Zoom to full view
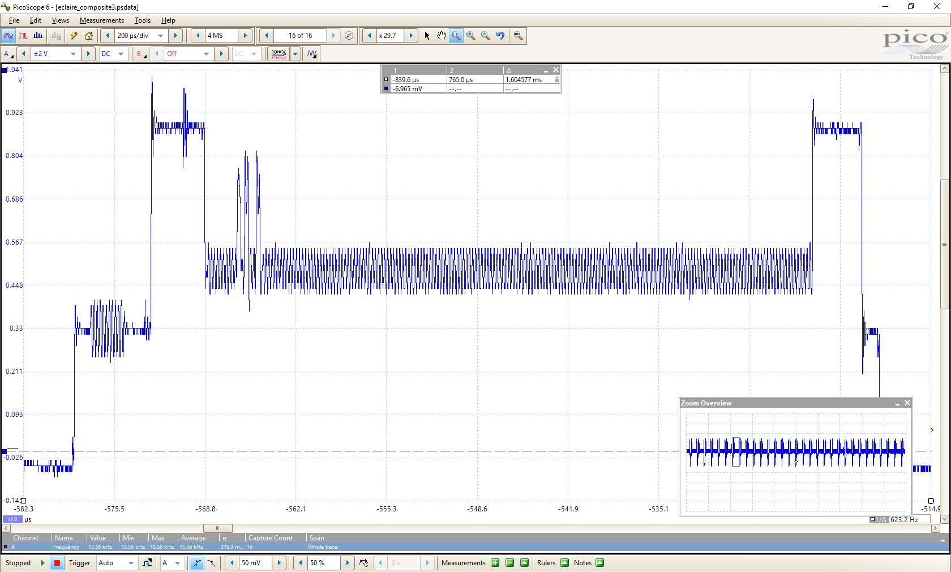Screen dimensions: 951x572 point(518,36)
